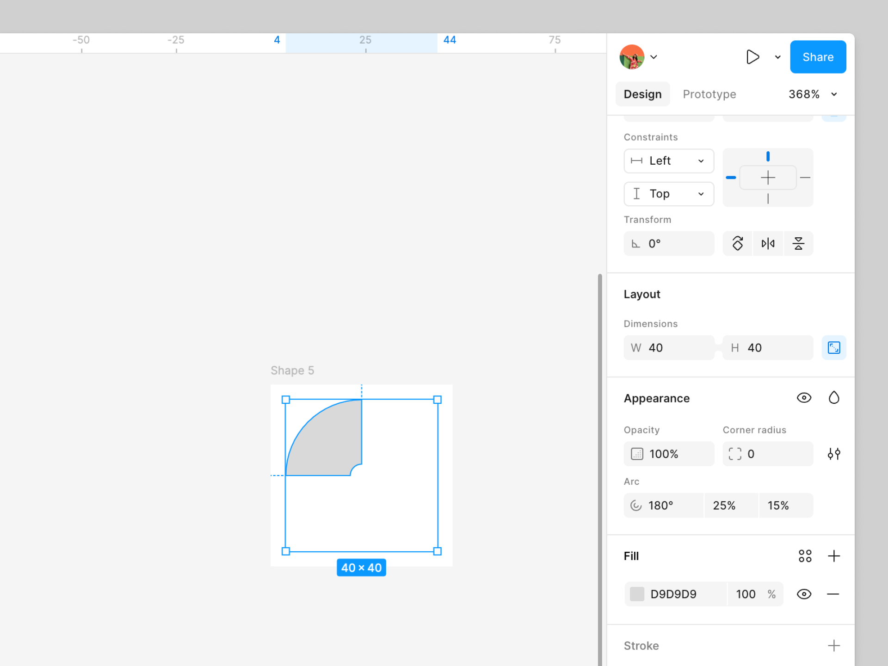Select the Design tab
The width and height of the screenshot is (888, 666).
point(642,94)
